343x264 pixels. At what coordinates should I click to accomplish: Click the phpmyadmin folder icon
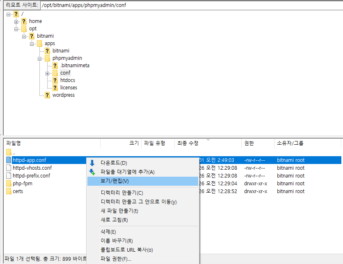pos(47,58)
